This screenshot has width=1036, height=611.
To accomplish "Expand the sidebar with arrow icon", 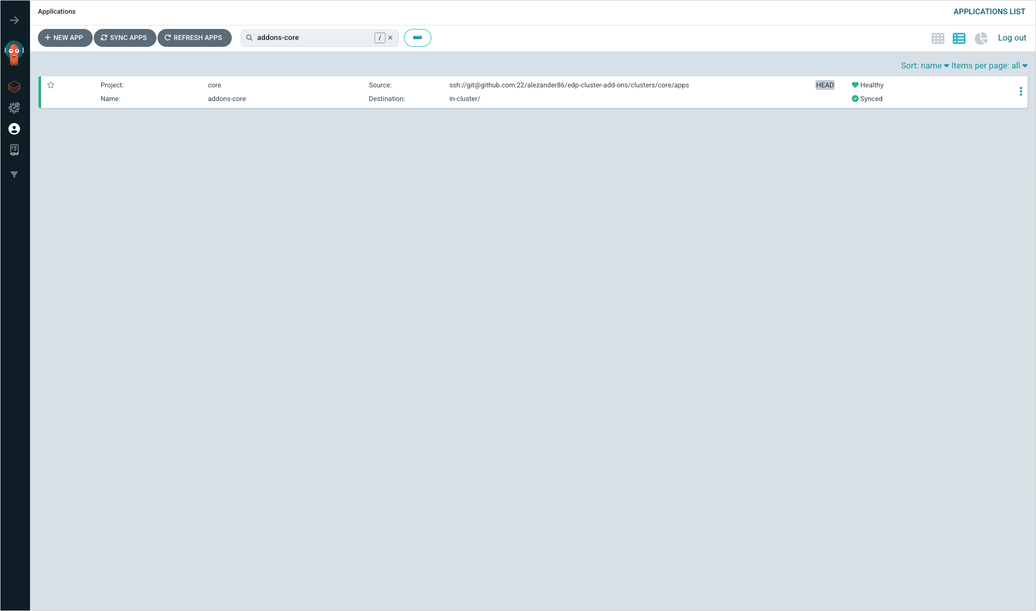I will coord(14,20).
